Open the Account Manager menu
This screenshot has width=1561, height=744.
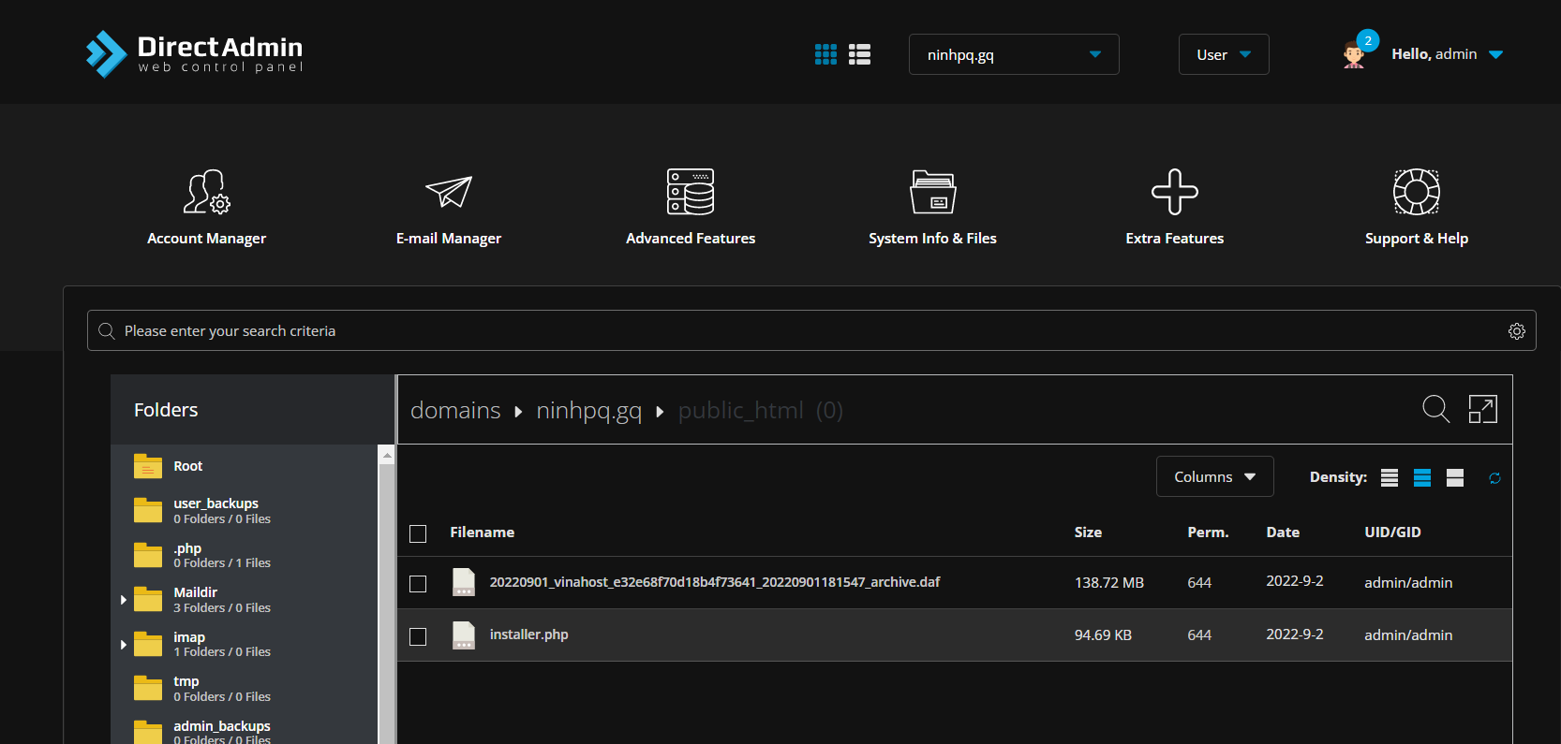click(x=206, y=208)
